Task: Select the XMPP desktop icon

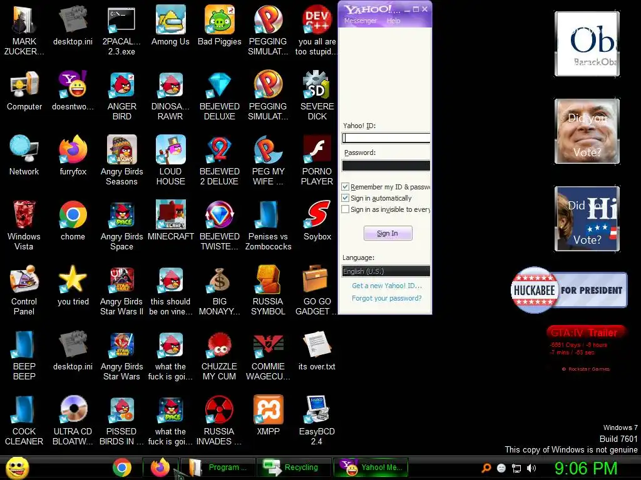Action: point(268,415)
